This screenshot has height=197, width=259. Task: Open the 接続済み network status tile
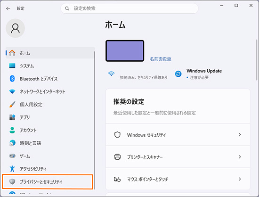[x=138, y=74]
